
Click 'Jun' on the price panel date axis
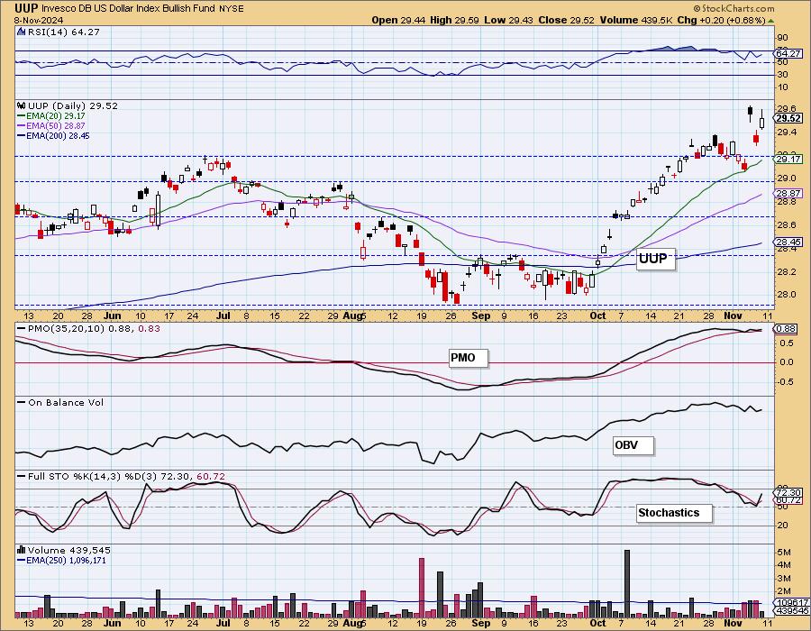[113, 315]
